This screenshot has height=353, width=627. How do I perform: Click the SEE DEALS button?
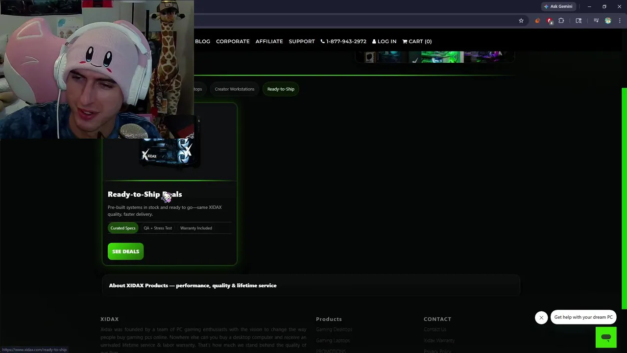click(125, 251)
